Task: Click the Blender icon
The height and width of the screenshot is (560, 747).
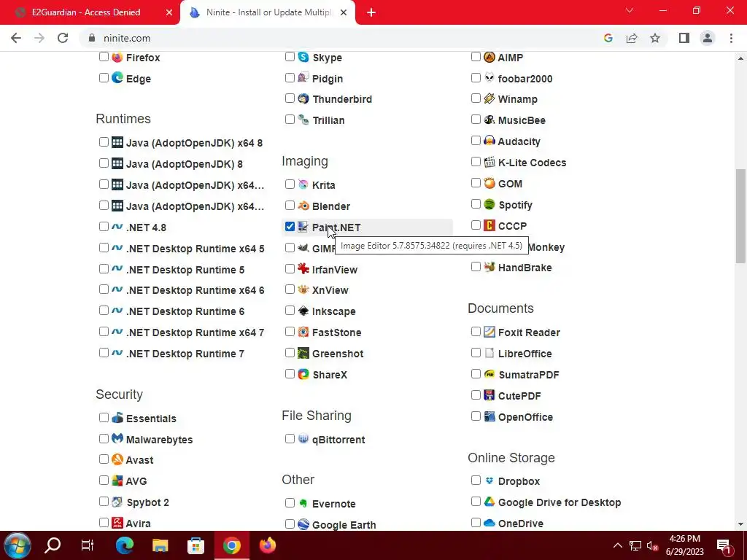Action: [303, 206]
